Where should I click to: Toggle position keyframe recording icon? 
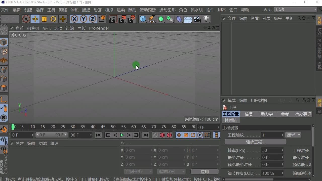[179, 135]
